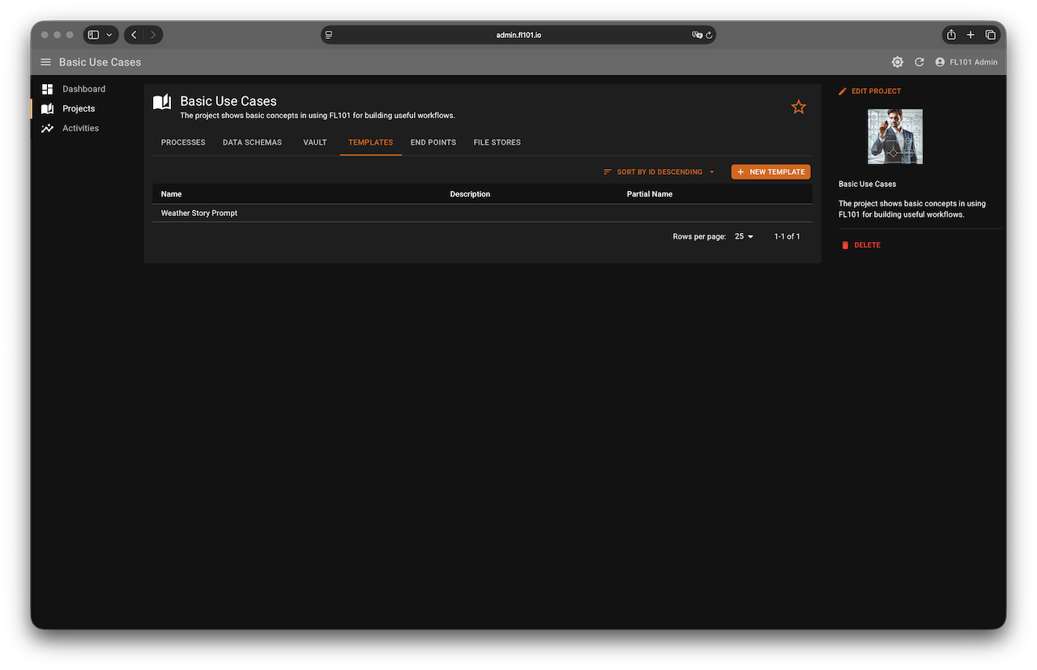Click the refresh icon in app header
This screenshot has height=670, width=1037.
(x=920, y=62)
